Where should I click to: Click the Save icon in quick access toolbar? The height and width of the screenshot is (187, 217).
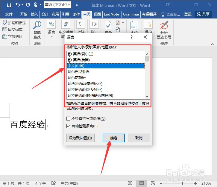(x=9, y=5)
